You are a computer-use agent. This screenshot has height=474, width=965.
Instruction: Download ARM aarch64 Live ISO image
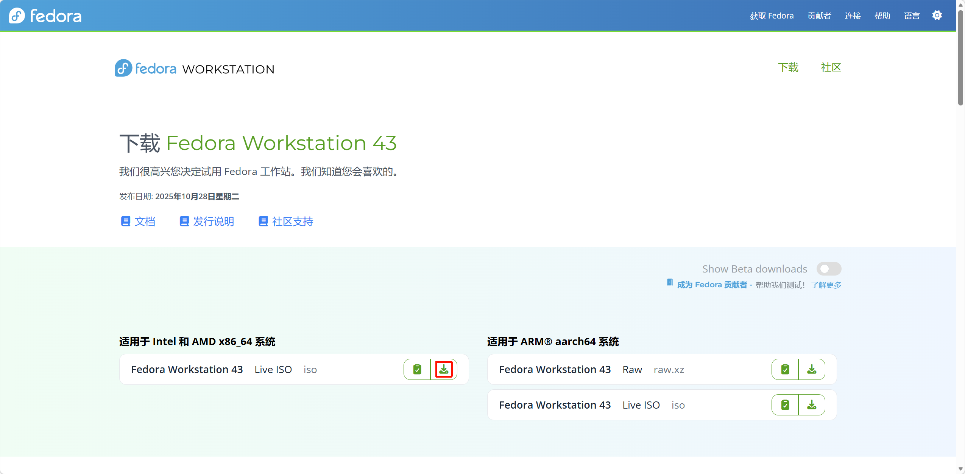[x=812, y=405]
